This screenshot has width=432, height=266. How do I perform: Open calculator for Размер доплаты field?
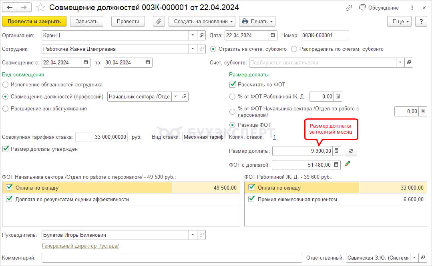(x=336, y=151)
